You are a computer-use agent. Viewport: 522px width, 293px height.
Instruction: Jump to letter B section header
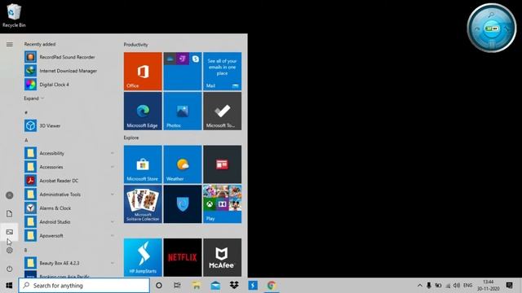(25, 250)
